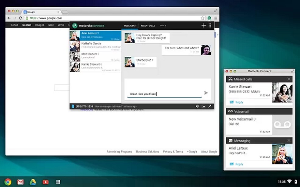This screenshot has width=300, height=187.
Task: Start a new conversation with the plus icon
Action: click(203, 26)
